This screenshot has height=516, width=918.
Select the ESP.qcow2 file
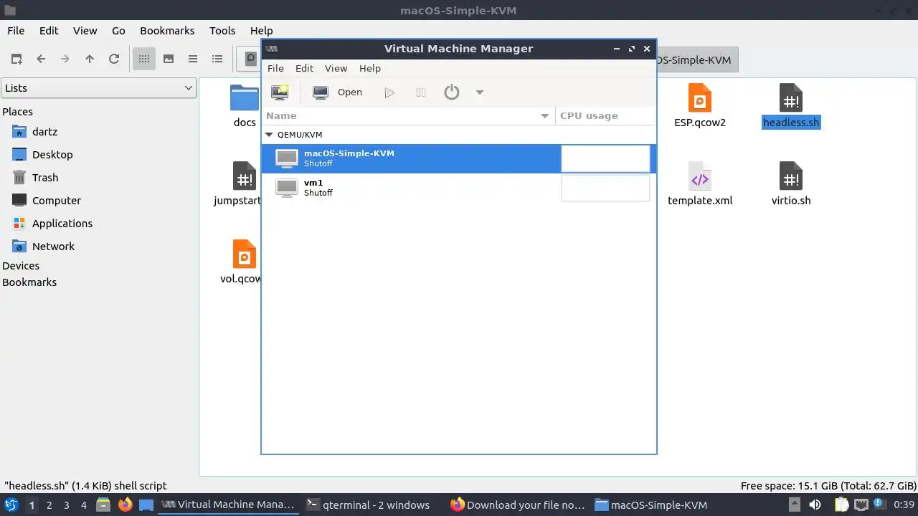click(x=700, y=105)
